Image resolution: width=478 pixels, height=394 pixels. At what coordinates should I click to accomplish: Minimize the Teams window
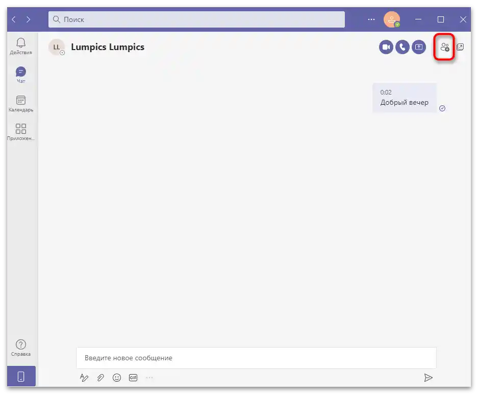[x=418, y=19]
